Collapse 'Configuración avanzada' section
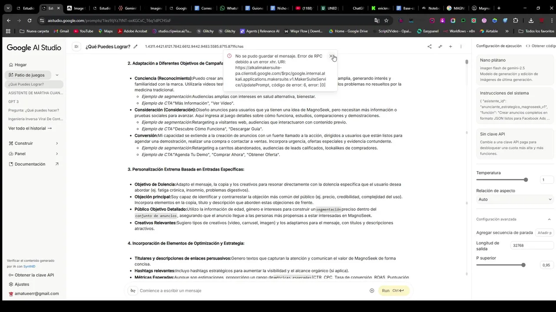The height and width of the screenshot is (312, 556). pyautogui.click(x=549, y=219)
